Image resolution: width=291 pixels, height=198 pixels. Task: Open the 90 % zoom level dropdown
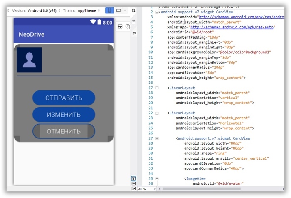click(147, 189)
